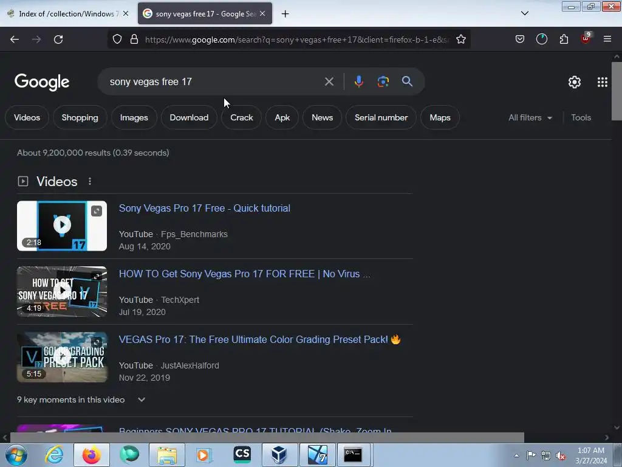
Task: Start voice search with the microphone icon
Action: click(358, 81)
